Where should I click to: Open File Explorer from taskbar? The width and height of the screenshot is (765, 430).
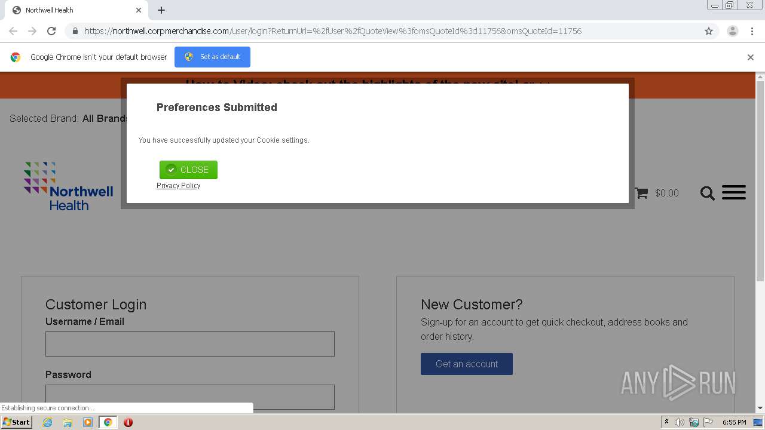pyautogui.click(x=68, y=422)
